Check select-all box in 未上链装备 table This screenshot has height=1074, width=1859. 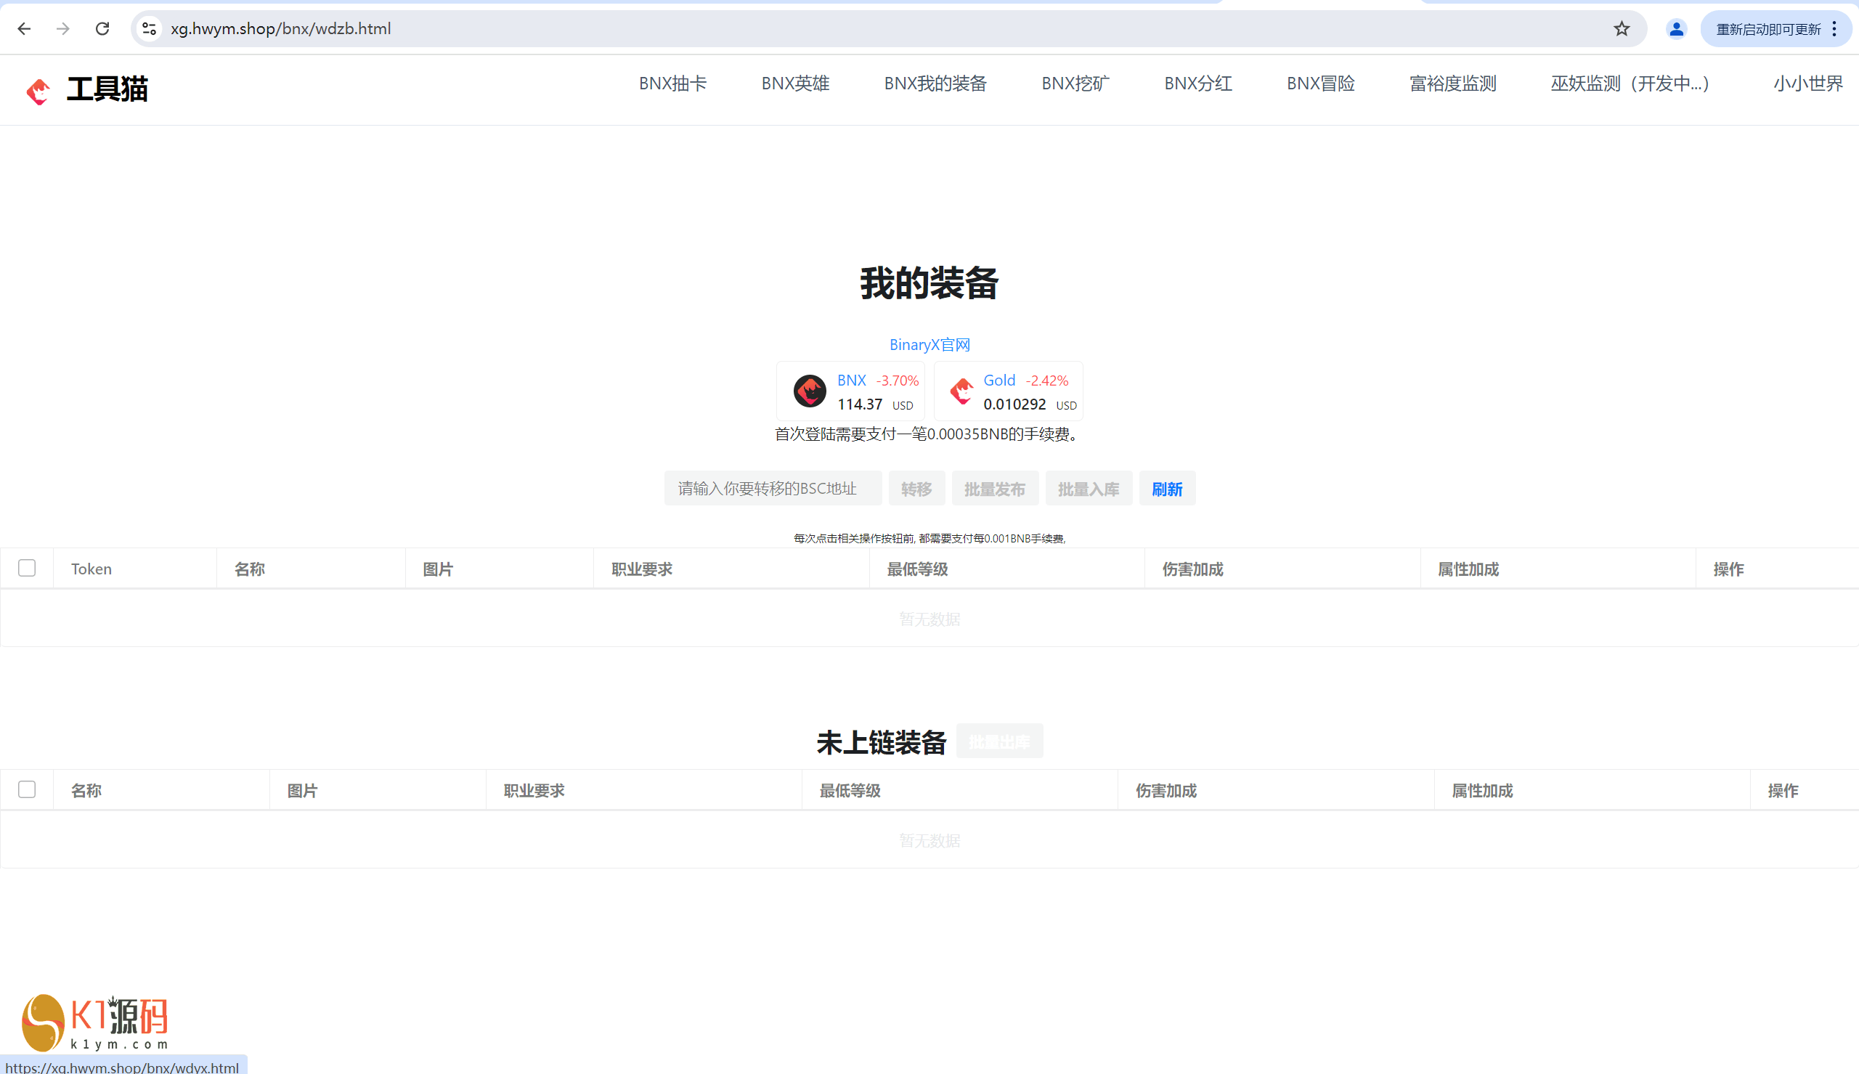28,789
